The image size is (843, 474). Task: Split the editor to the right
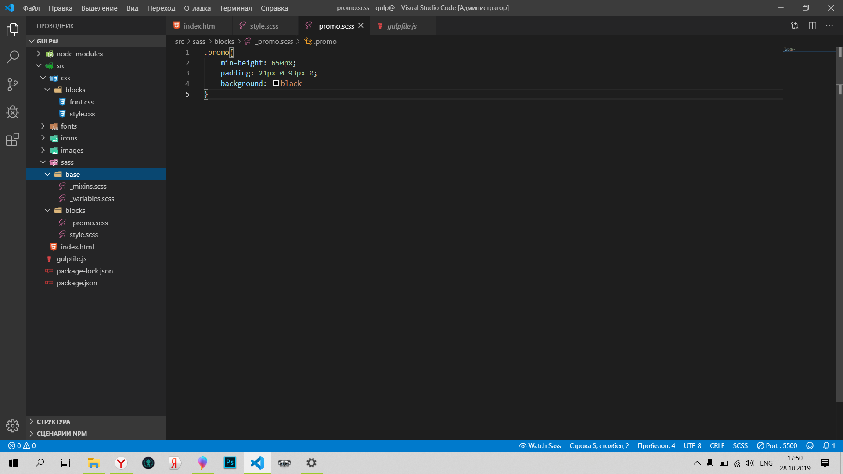pyautogui.click(x=812, y=26)
